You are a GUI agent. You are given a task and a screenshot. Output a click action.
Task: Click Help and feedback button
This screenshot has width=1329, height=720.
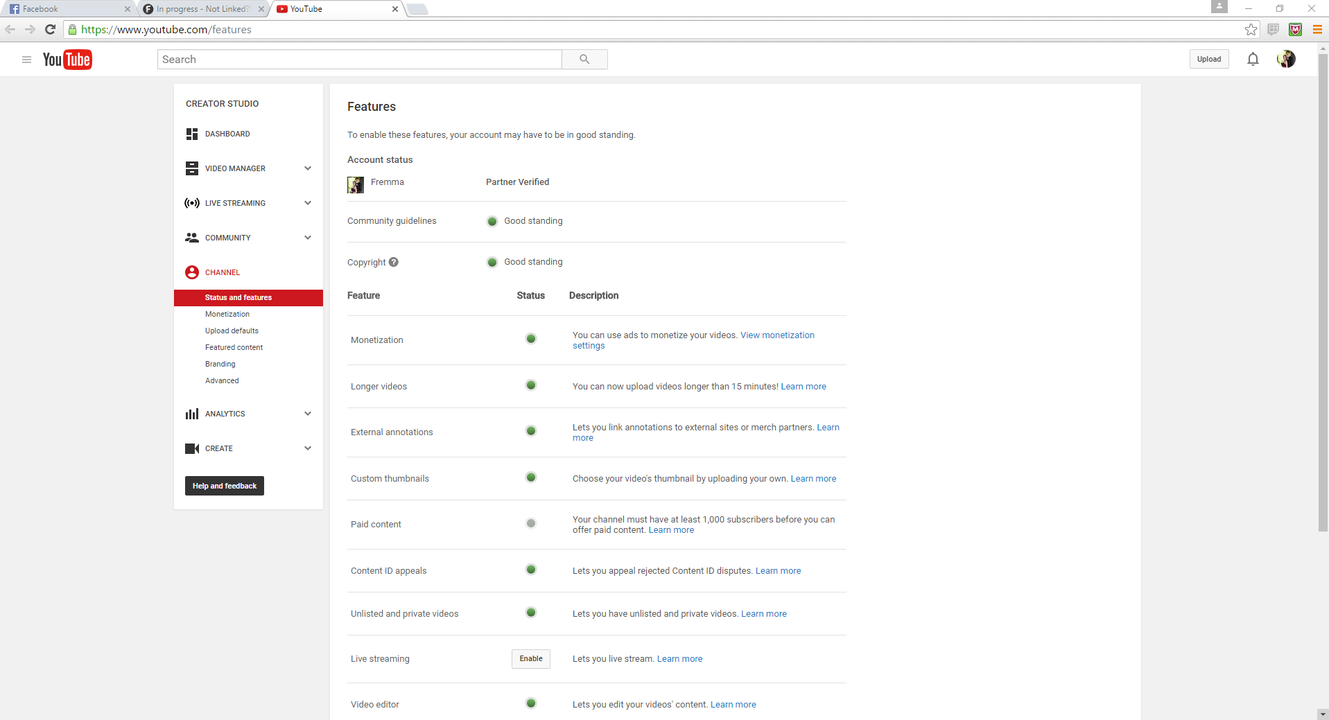coord(225,486)
